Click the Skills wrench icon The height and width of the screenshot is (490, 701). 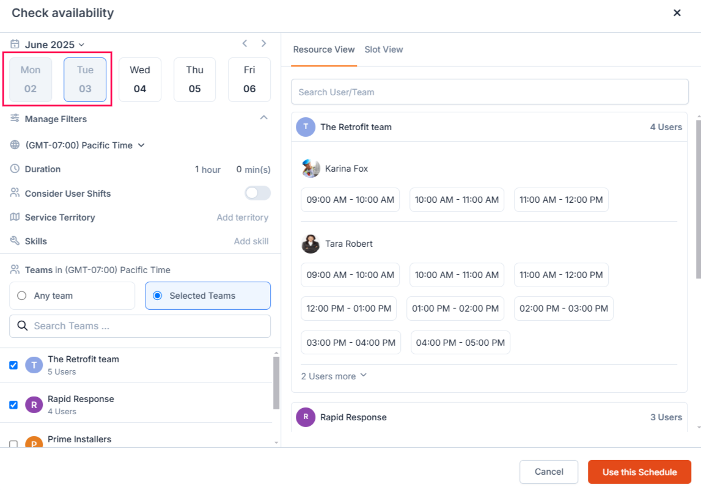[x=15, y=241]
